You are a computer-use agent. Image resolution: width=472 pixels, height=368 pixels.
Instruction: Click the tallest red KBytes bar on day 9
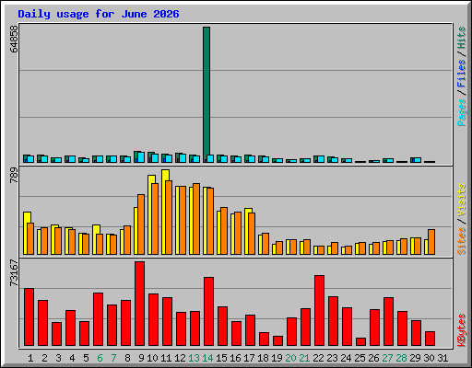point(139,304)
